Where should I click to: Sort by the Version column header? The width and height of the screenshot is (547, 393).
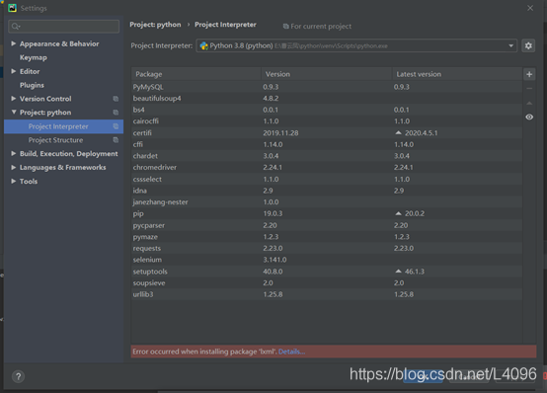click(327, 74)
